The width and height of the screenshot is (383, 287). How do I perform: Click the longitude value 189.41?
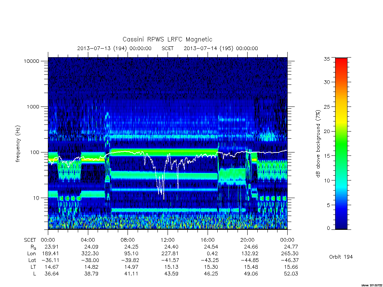point(50,254)
